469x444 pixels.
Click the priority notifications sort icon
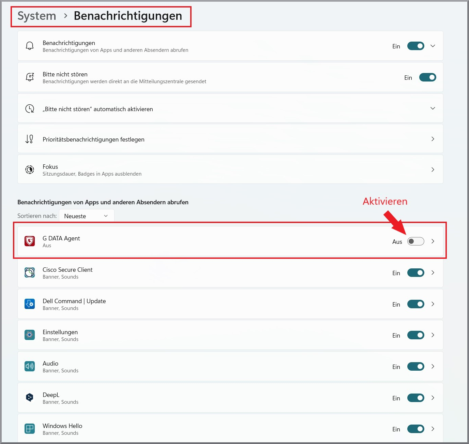pyautogui.click(x=30, y=139)
